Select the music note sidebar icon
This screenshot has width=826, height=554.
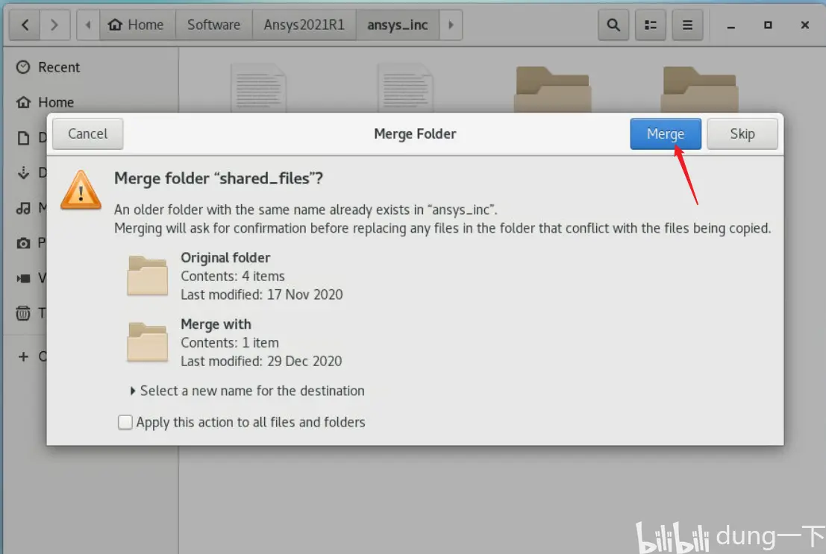pyautogui.click(x=23, y=208)
